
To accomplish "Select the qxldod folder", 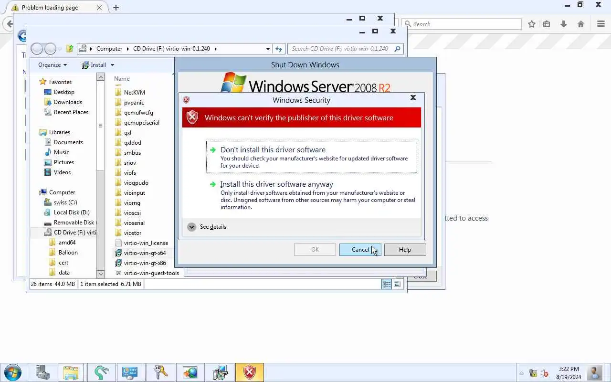I will (132, 143).
